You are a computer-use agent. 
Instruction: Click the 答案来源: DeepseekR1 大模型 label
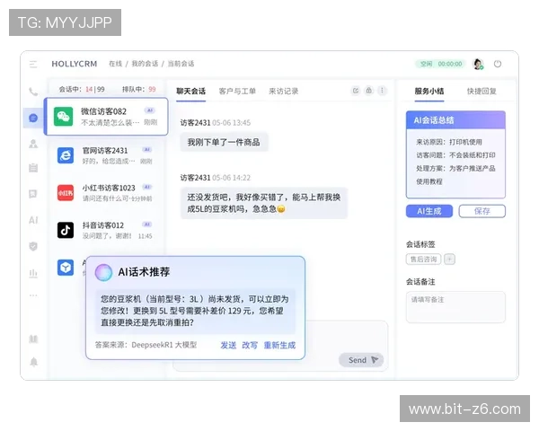coord(146,345)
